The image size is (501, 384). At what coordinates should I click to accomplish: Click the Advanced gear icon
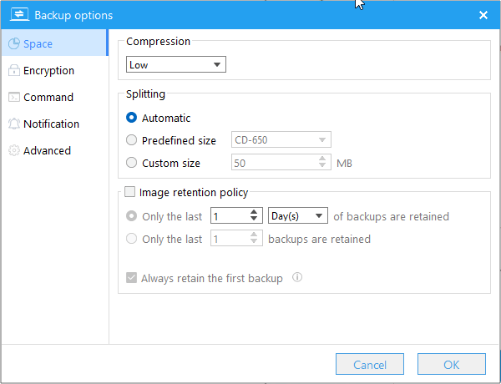point(13,151)
